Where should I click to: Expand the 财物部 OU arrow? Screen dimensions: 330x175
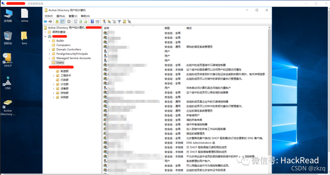pos(53,93)
